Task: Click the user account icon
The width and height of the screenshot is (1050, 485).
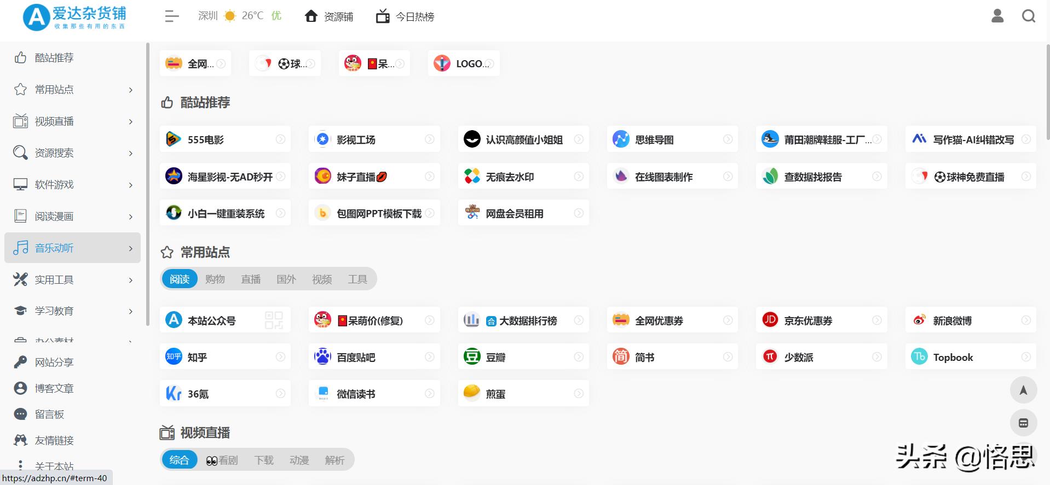Action: [997, 16]
